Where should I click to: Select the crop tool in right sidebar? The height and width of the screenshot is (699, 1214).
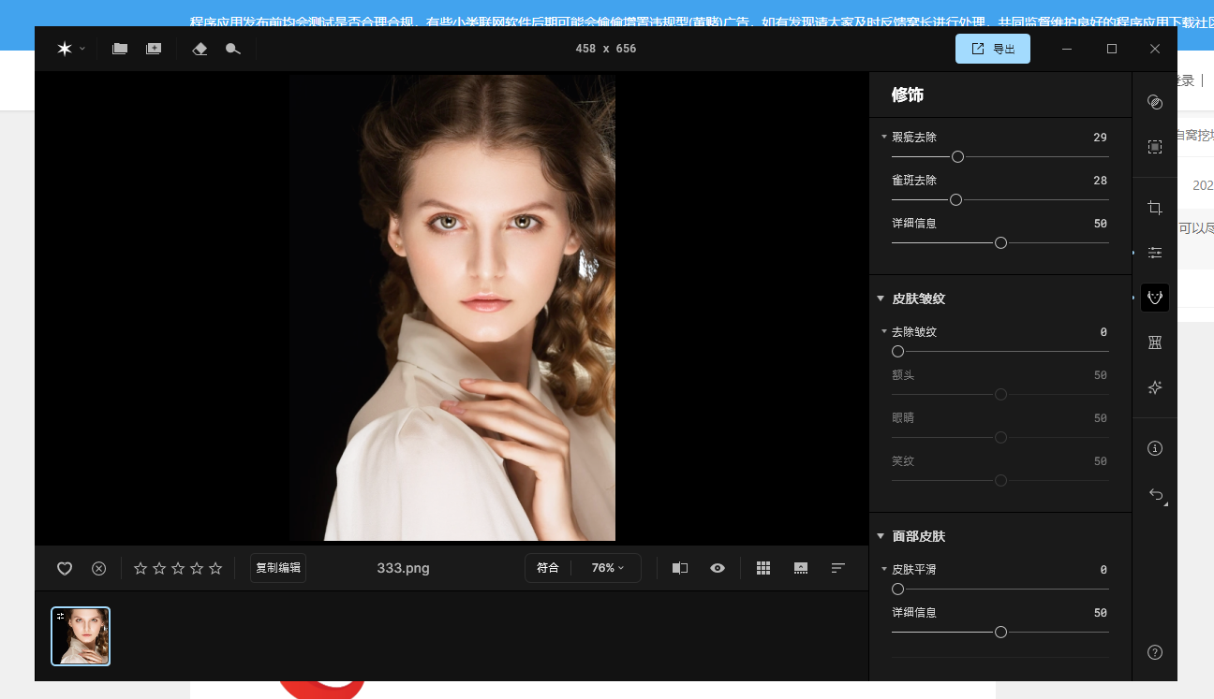1155,208
